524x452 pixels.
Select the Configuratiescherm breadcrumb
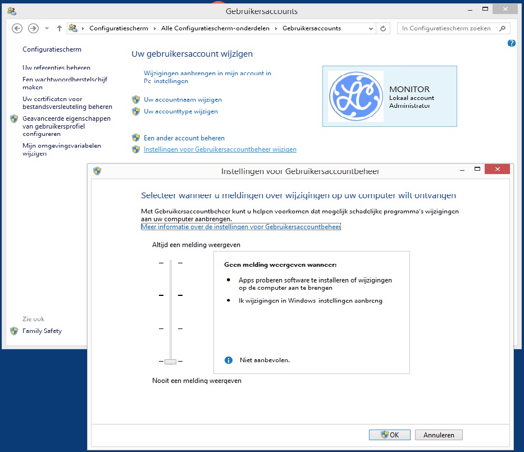point(119,29)
